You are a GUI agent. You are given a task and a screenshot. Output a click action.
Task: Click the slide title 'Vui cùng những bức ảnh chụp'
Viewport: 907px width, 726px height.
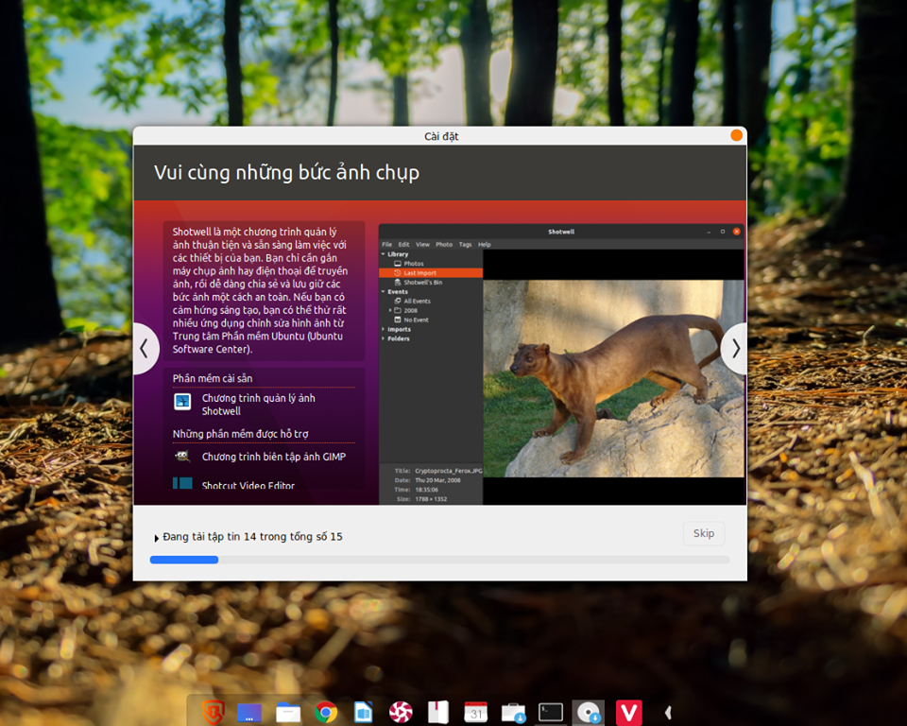(x=286, y=173)
